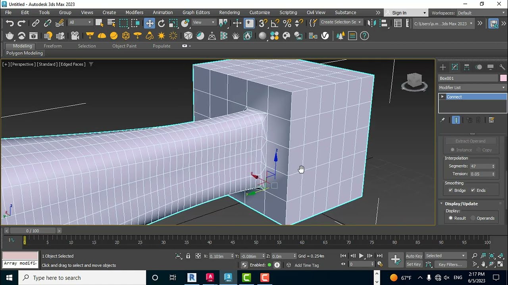Click the Auto Key button
508x285 pixels.
pyautogui.click(x=414, y=256)
